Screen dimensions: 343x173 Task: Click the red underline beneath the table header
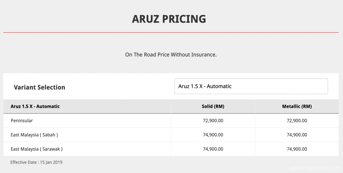tap(171, 114)
